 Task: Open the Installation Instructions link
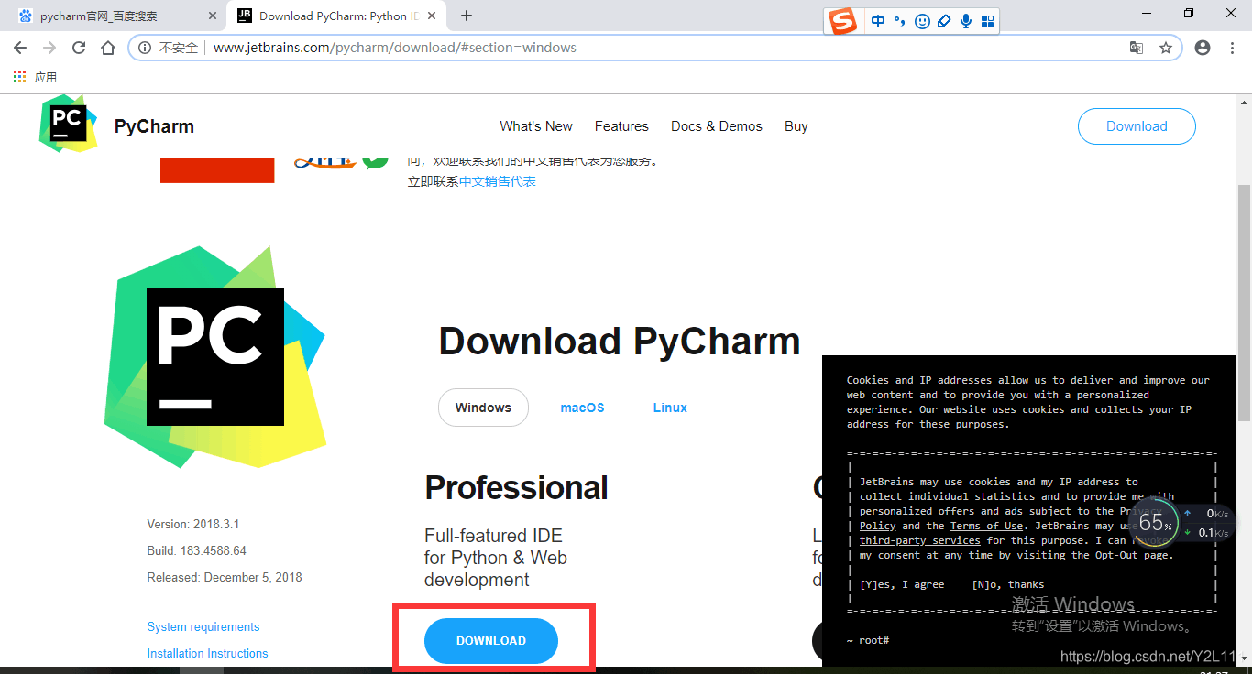pyautogui.click(x=207, y=654)
